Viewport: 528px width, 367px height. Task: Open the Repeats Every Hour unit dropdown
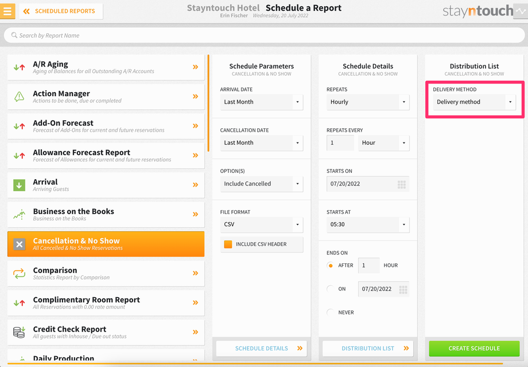[x=384, y=143]
